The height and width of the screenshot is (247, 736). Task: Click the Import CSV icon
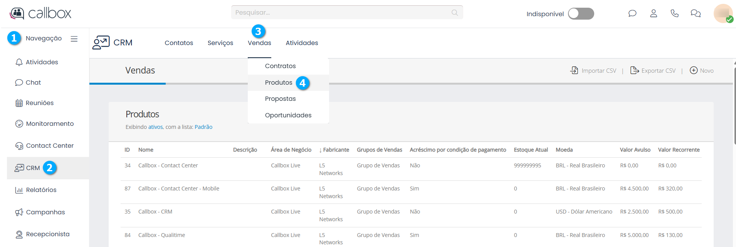click(574, 70)
